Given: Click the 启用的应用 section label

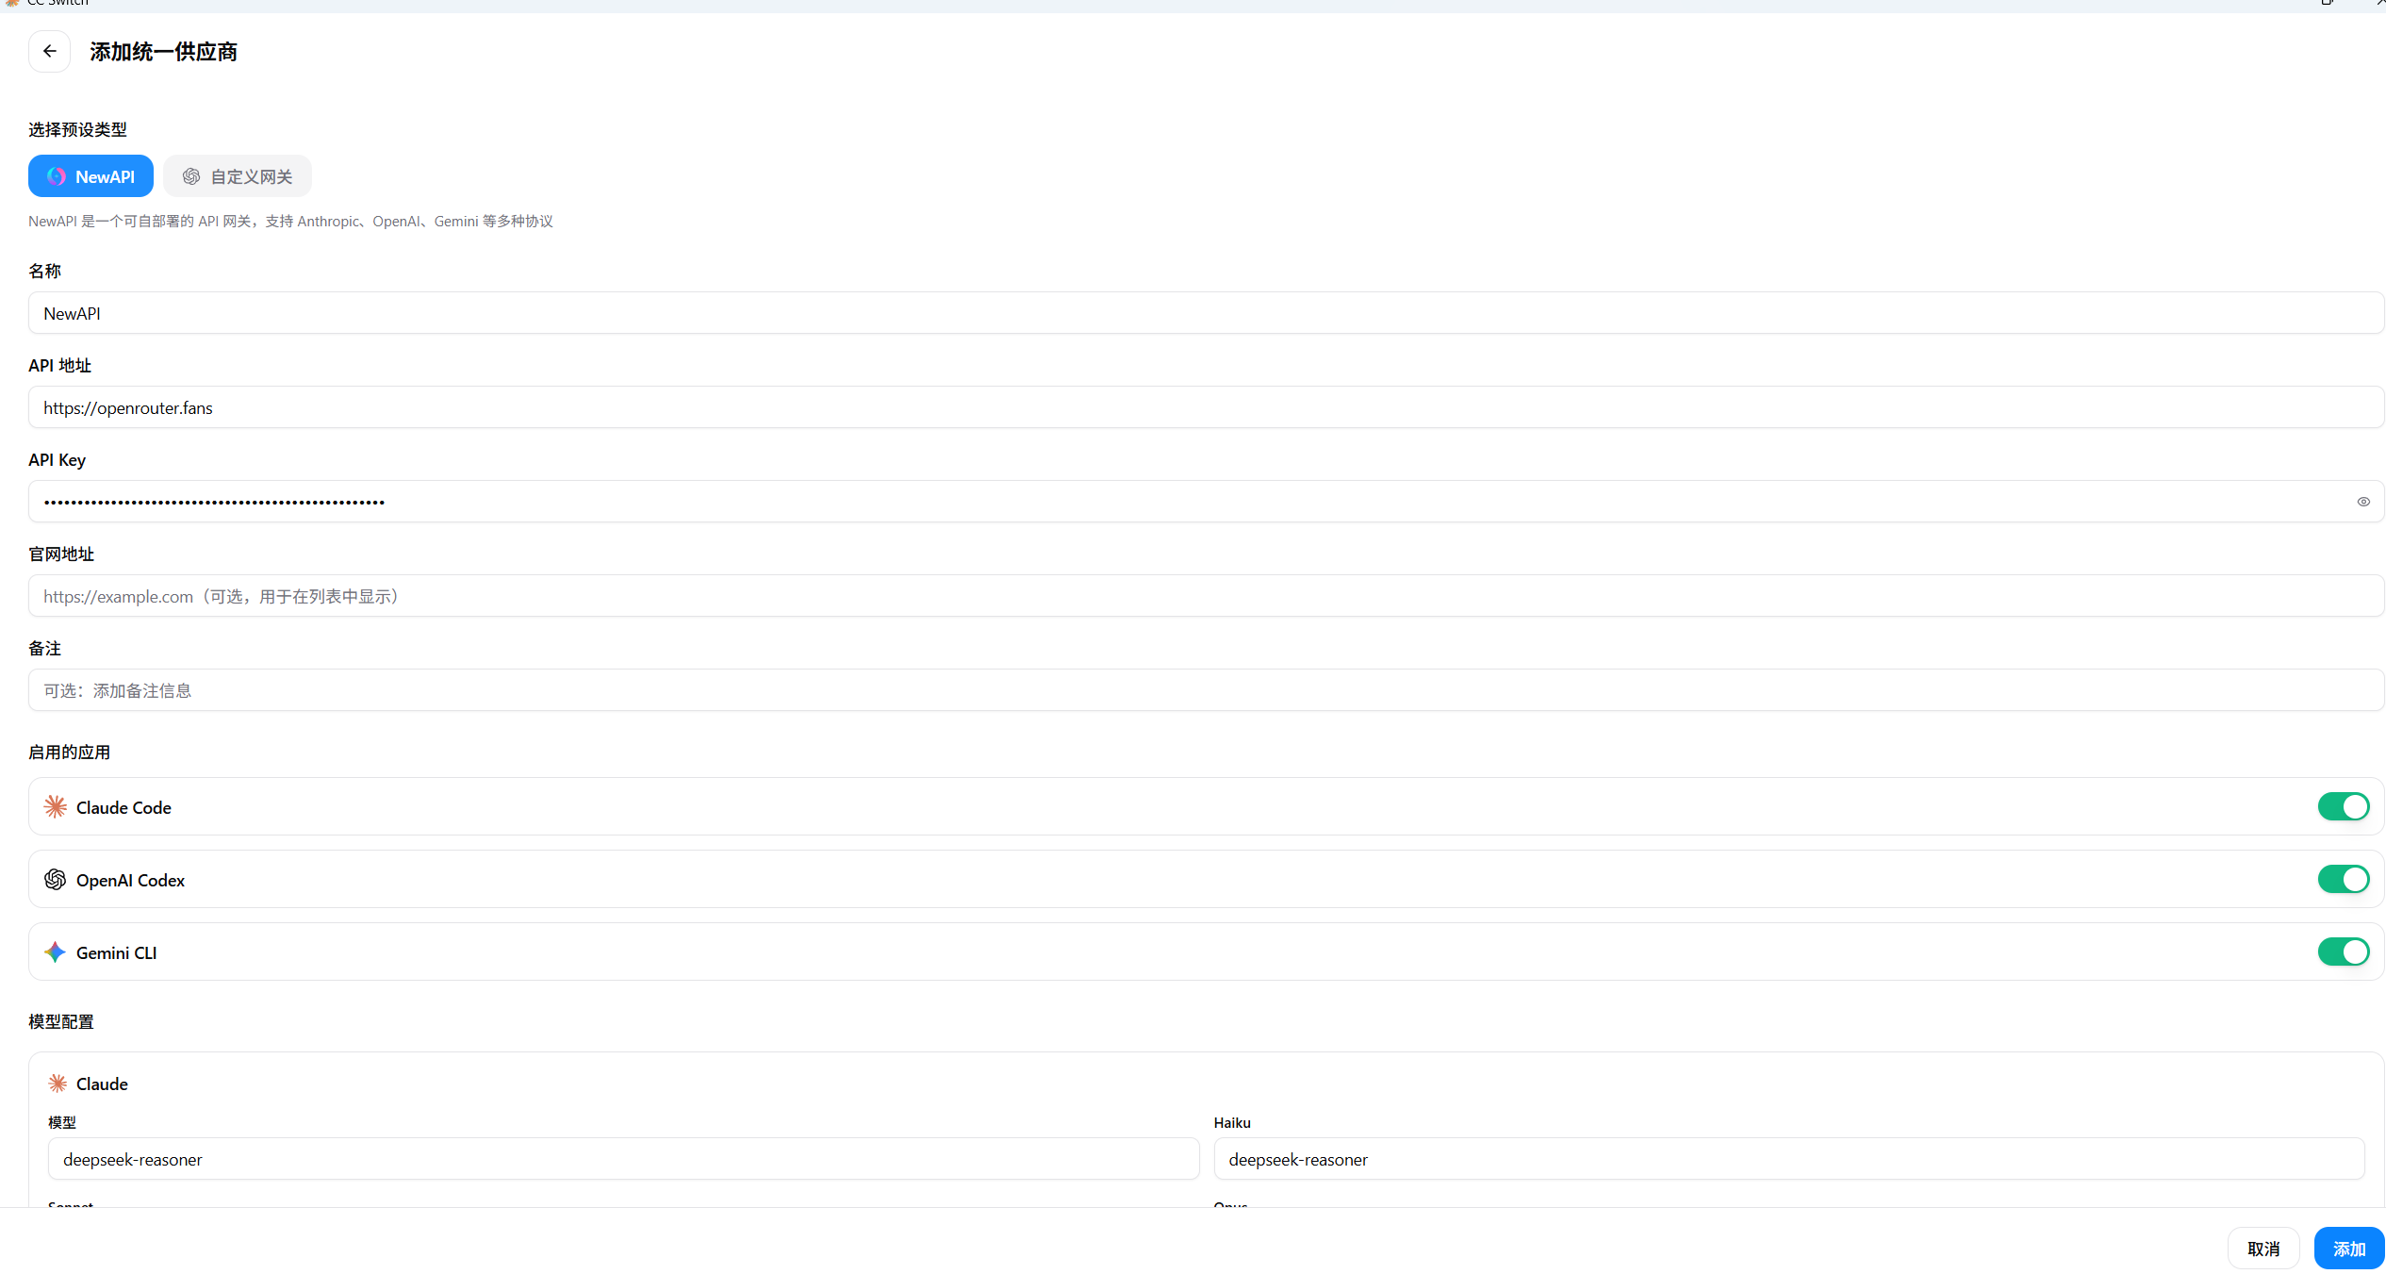Looking at the screenshot, I should (x=69, y=752).
